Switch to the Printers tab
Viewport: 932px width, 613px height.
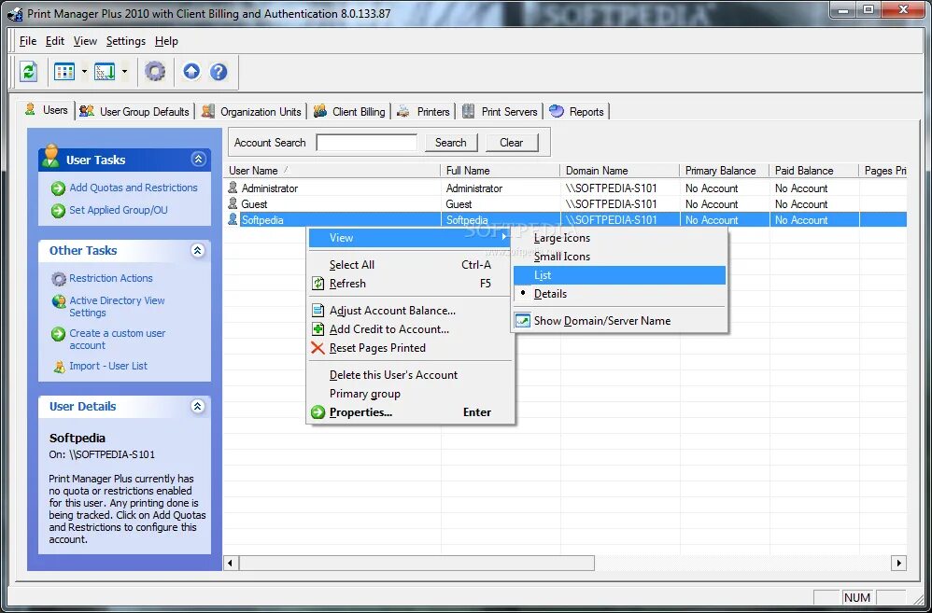tap(424, 112)
